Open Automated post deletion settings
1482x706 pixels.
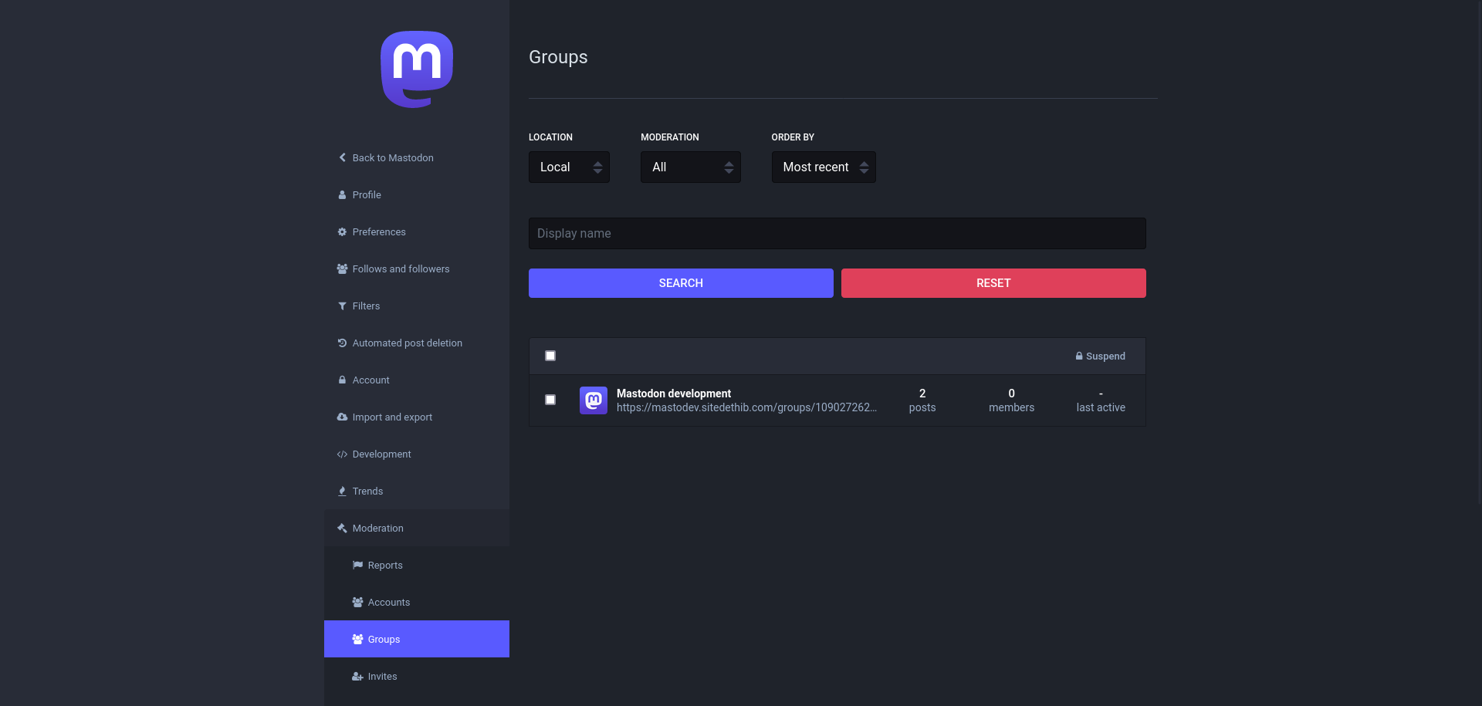coord(417,343)
